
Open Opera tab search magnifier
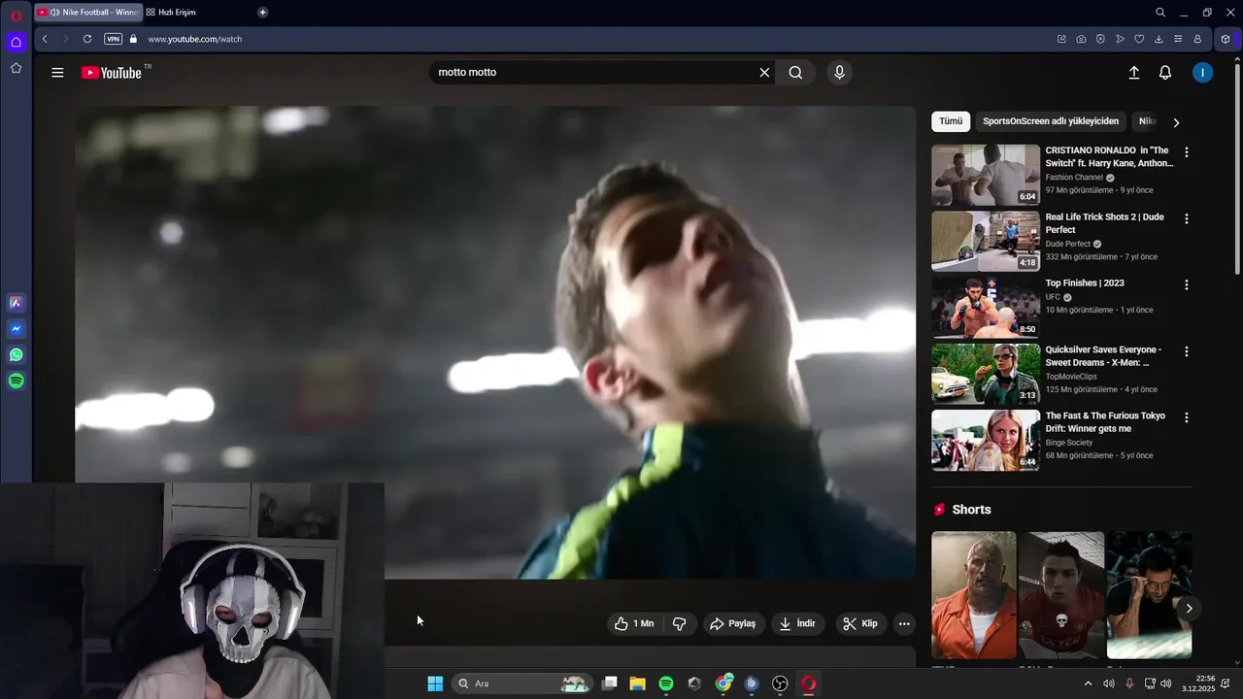coord(1160,13)
